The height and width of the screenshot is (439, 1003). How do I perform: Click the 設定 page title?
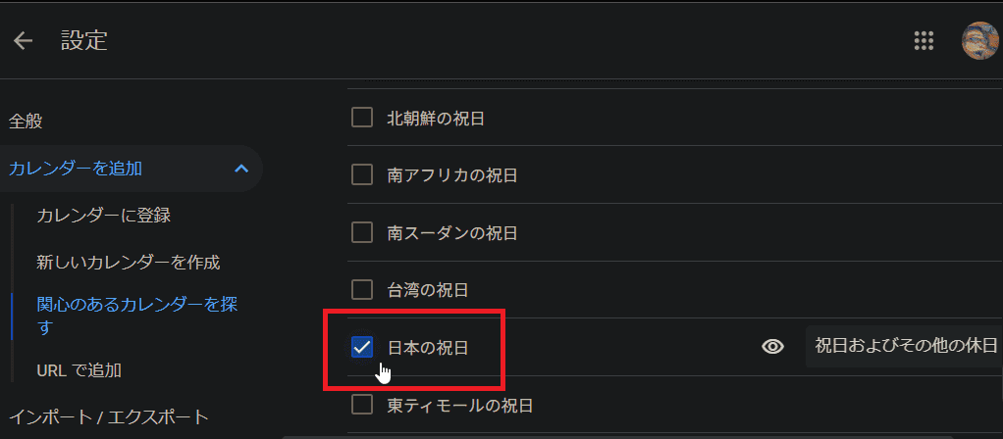(x=84, y=40)
